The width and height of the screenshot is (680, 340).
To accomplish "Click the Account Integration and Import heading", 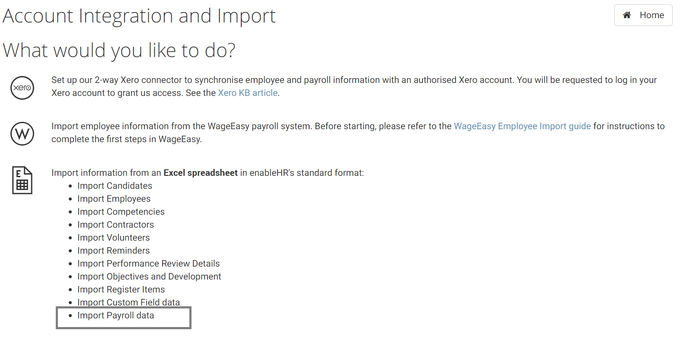I will pyautogui.click(x=139, y=16).
